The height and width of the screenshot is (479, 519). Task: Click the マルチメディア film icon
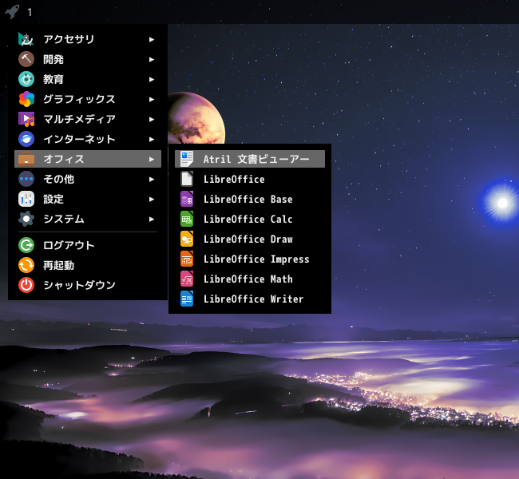(26, 119)
